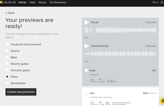This screenshot has width=164, height=106.
Task: Click 'For splitting medium data volumes' text
Action: pos(101,97)
